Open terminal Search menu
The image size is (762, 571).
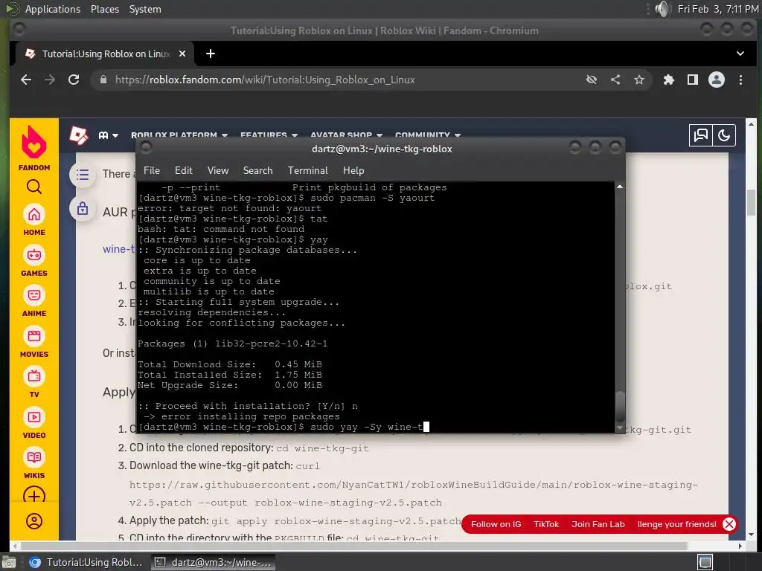coord(257,170)
